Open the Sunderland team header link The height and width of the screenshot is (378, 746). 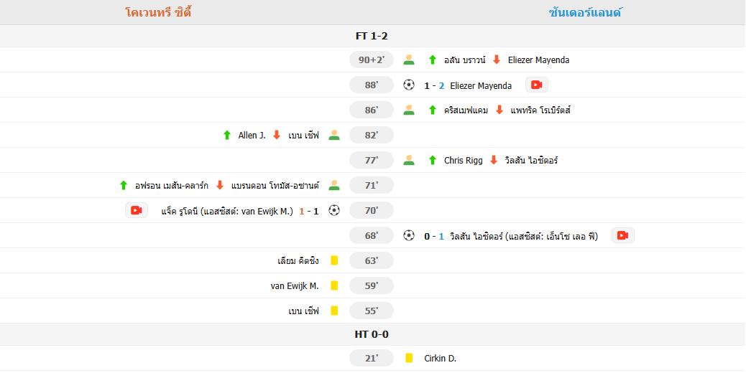click(x=585, y=12)
